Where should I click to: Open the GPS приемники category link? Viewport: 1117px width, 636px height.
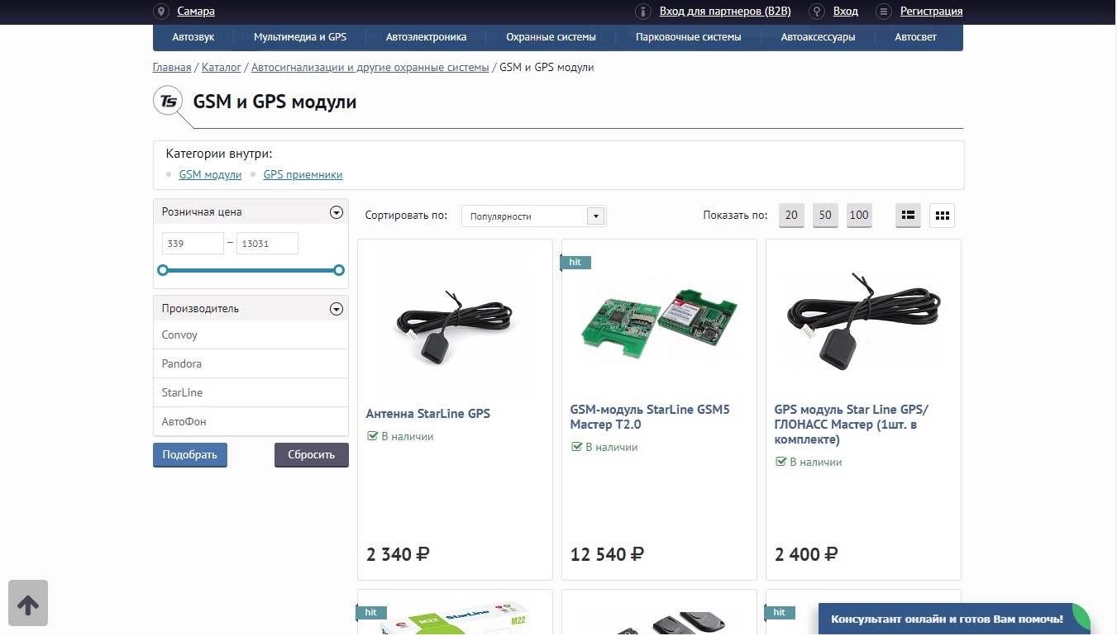click(303, 175)
